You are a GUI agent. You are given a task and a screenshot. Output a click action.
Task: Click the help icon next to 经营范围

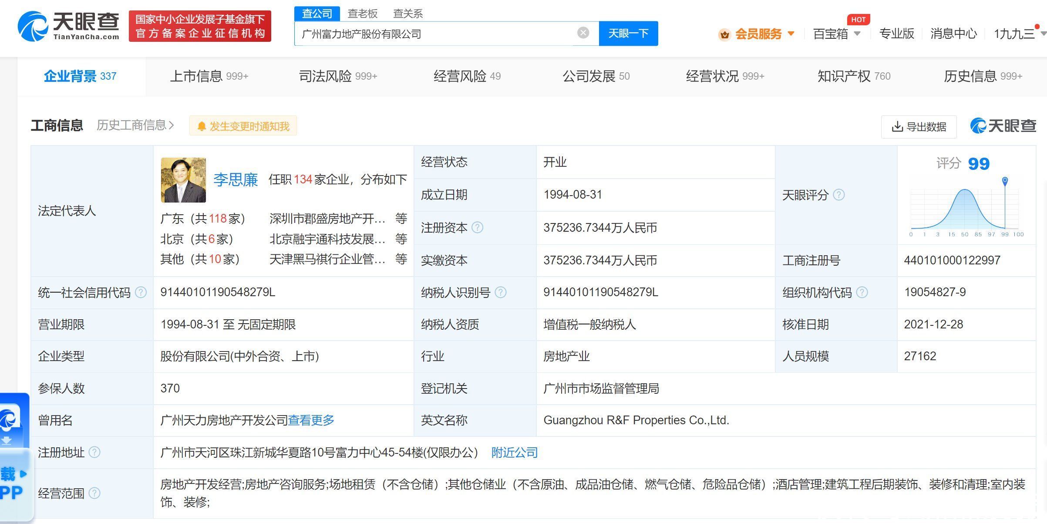(x=94, y=493)
